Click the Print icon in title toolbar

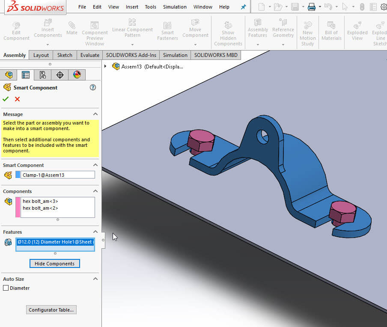[x=312, y=7]
